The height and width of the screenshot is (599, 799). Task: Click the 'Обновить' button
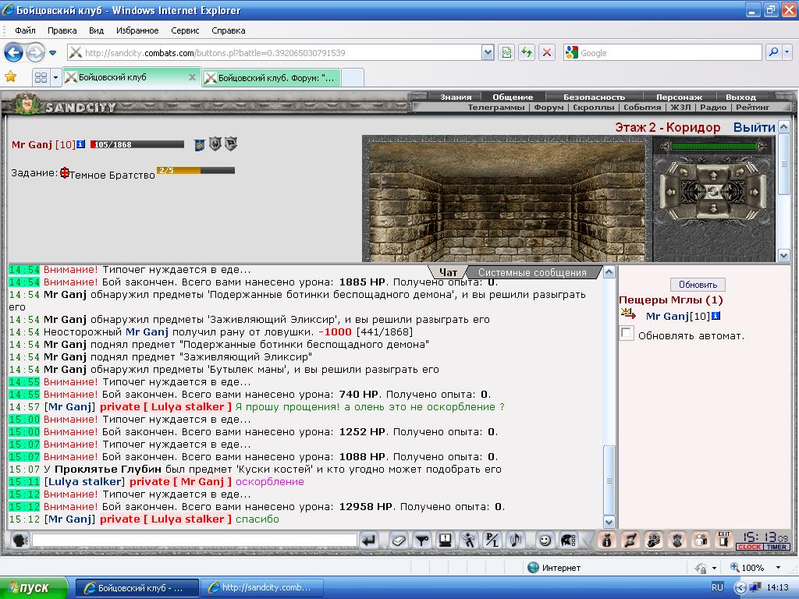(x=698, y=285)
